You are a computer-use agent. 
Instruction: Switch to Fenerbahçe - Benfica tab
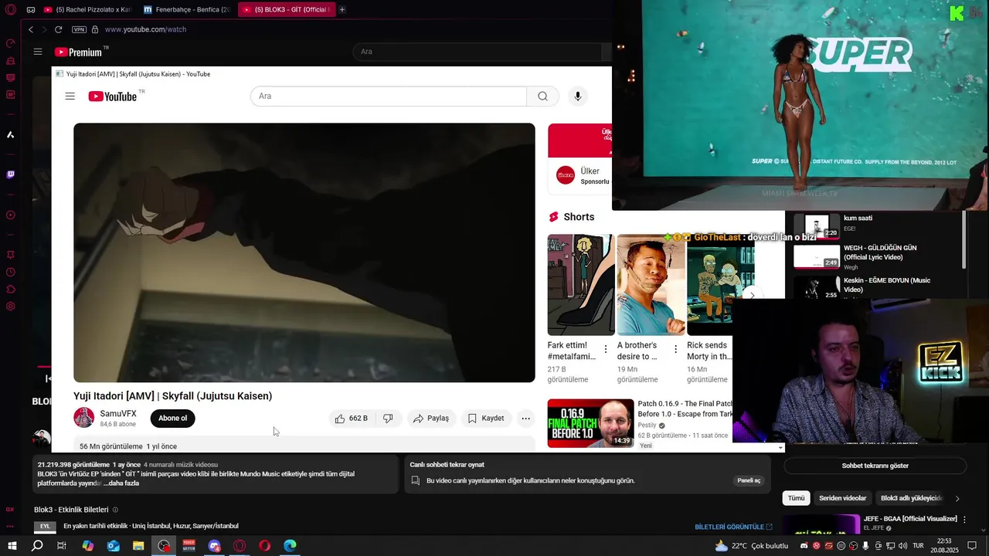(187, 9)
